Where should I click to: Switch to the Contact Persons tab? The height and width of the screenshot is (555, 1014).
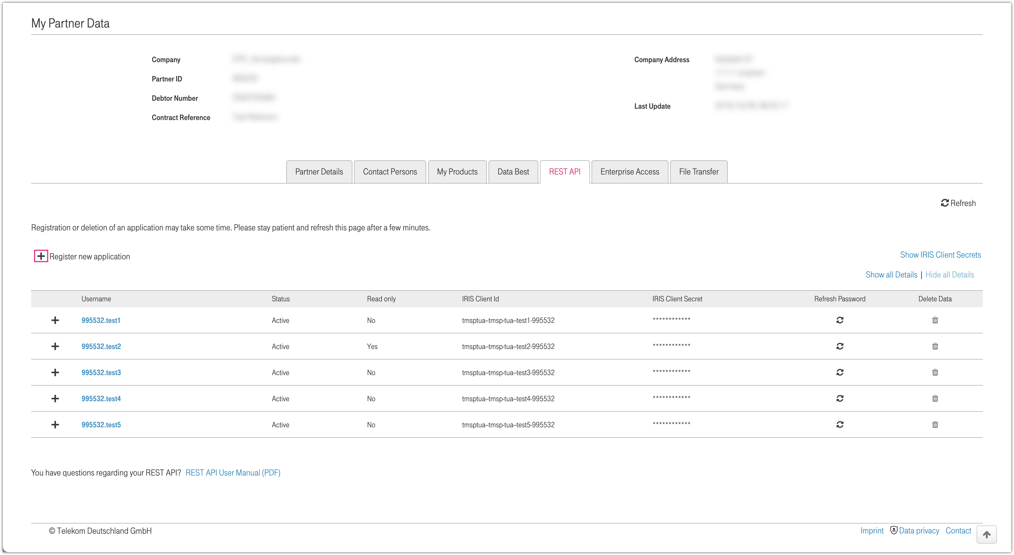(x=390, y=172)
